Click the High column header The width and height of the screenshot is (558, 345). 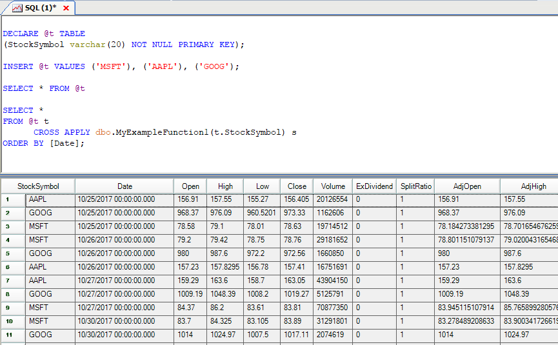click(x=225, y=186)
